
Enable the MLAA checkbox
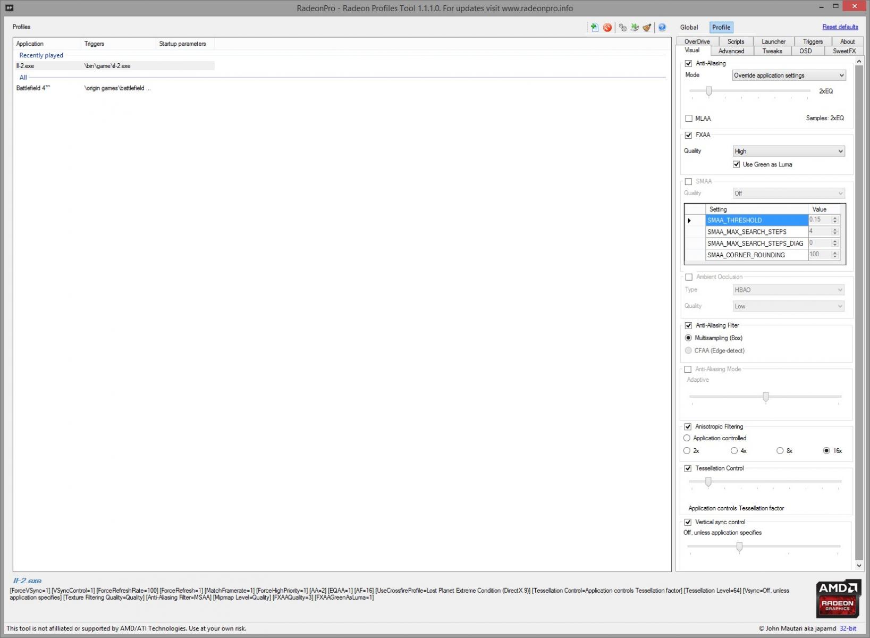pyautogui.click(x=689, y=119)
